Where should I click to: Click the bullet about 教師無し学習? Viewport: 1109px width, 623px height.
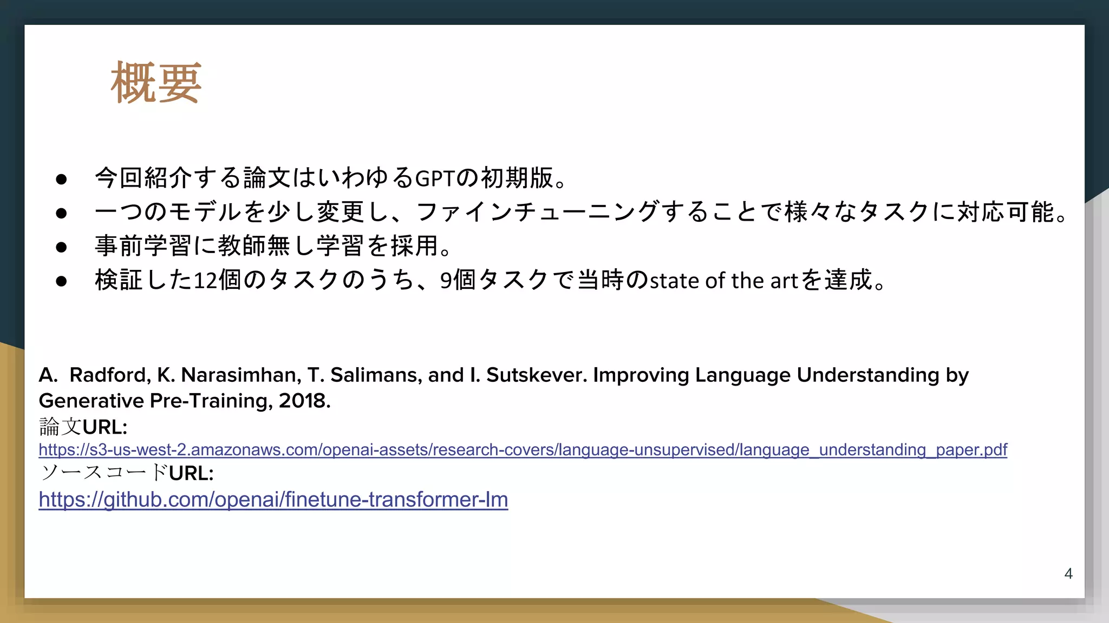[273, 246]
